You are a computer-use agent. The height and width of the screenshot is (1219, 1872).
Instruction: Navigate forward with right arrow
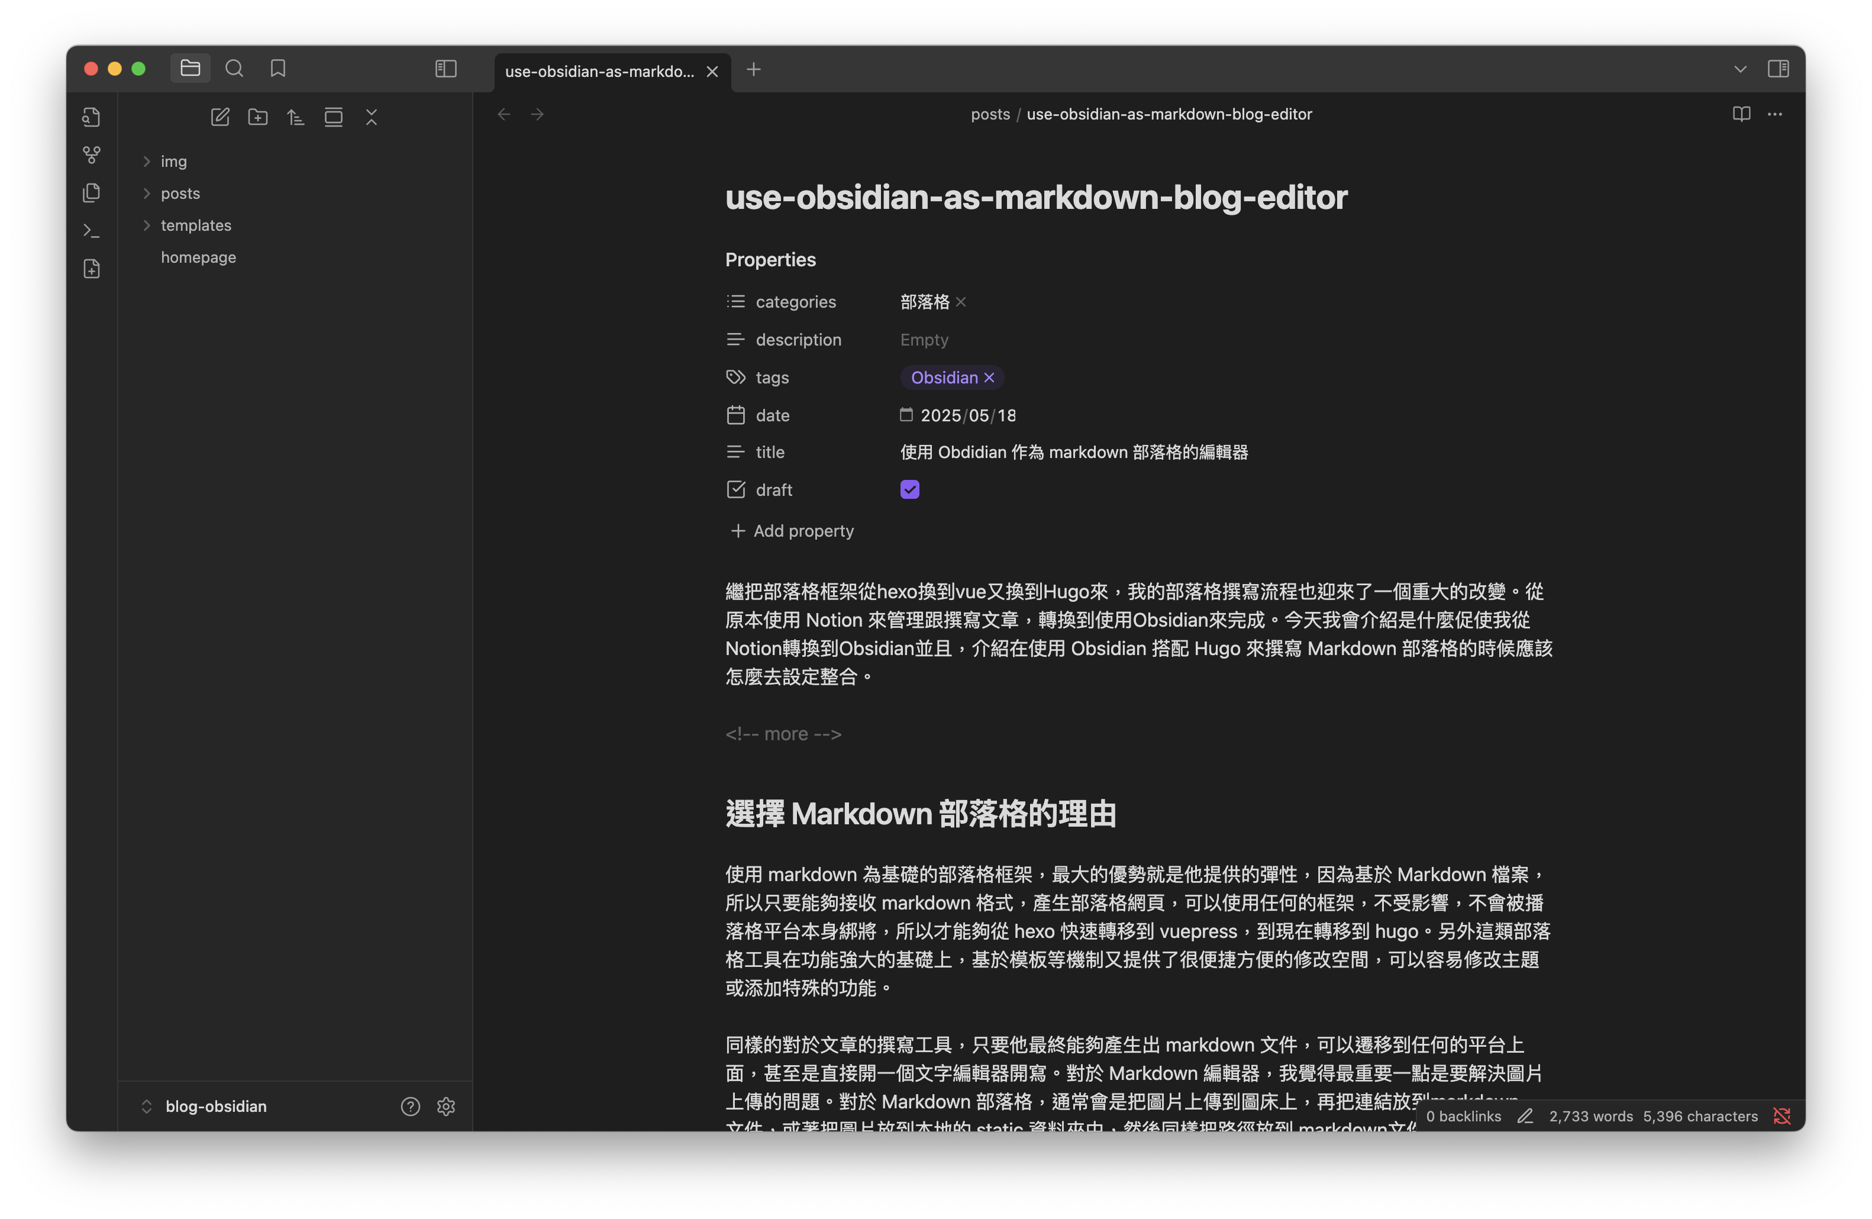537,114
